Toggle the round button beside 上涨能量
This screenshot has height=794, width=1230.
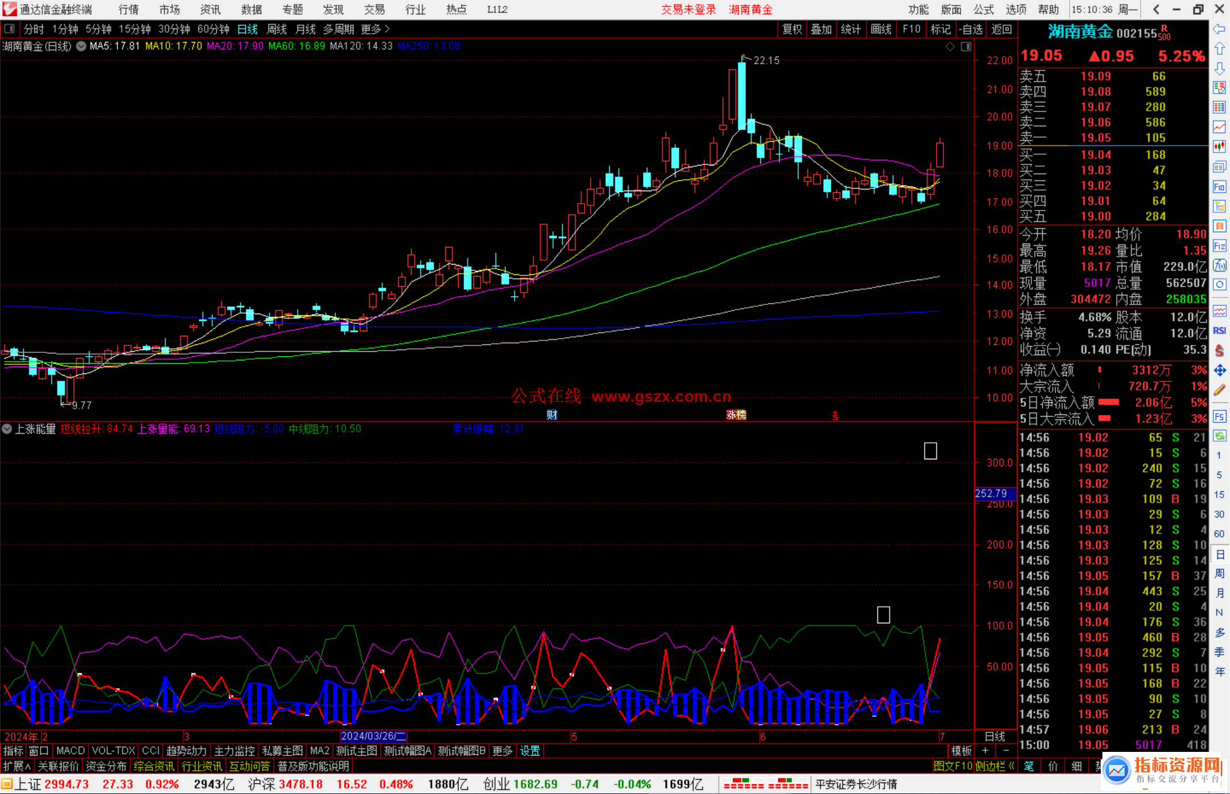(7, 429)
